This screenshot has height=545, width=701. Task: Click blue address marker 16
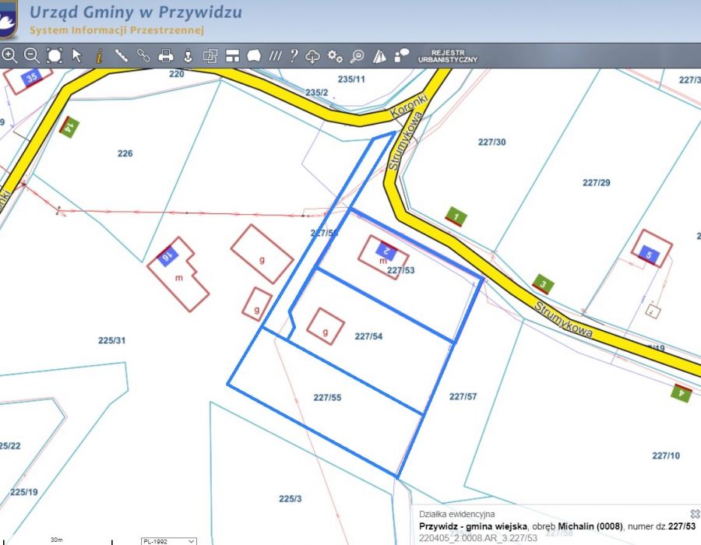coord(167,256)
